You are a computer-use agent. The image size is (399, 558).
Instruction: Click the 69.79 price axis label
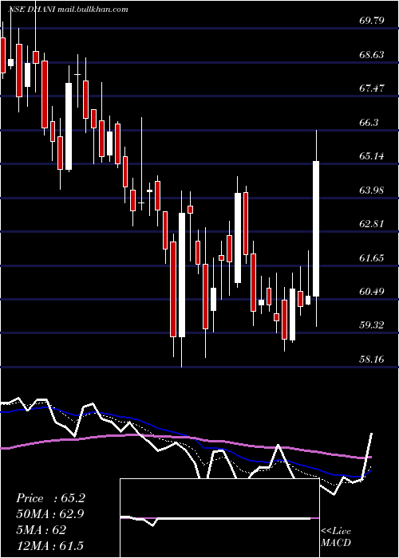click(x=372, y=20)
